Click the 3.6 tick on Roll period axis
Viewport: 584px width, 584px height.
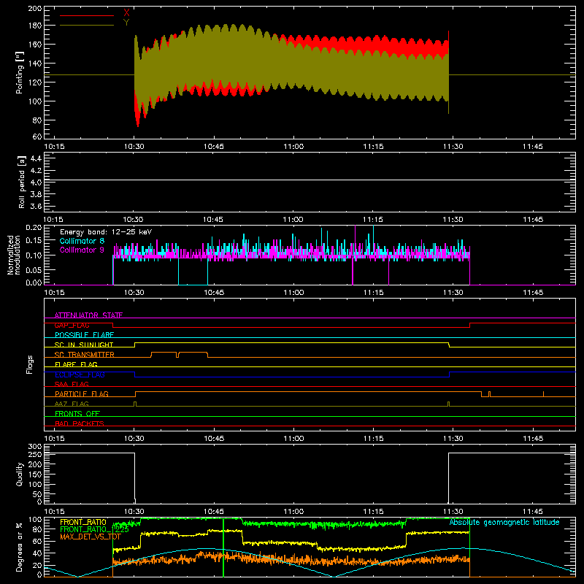36,206
